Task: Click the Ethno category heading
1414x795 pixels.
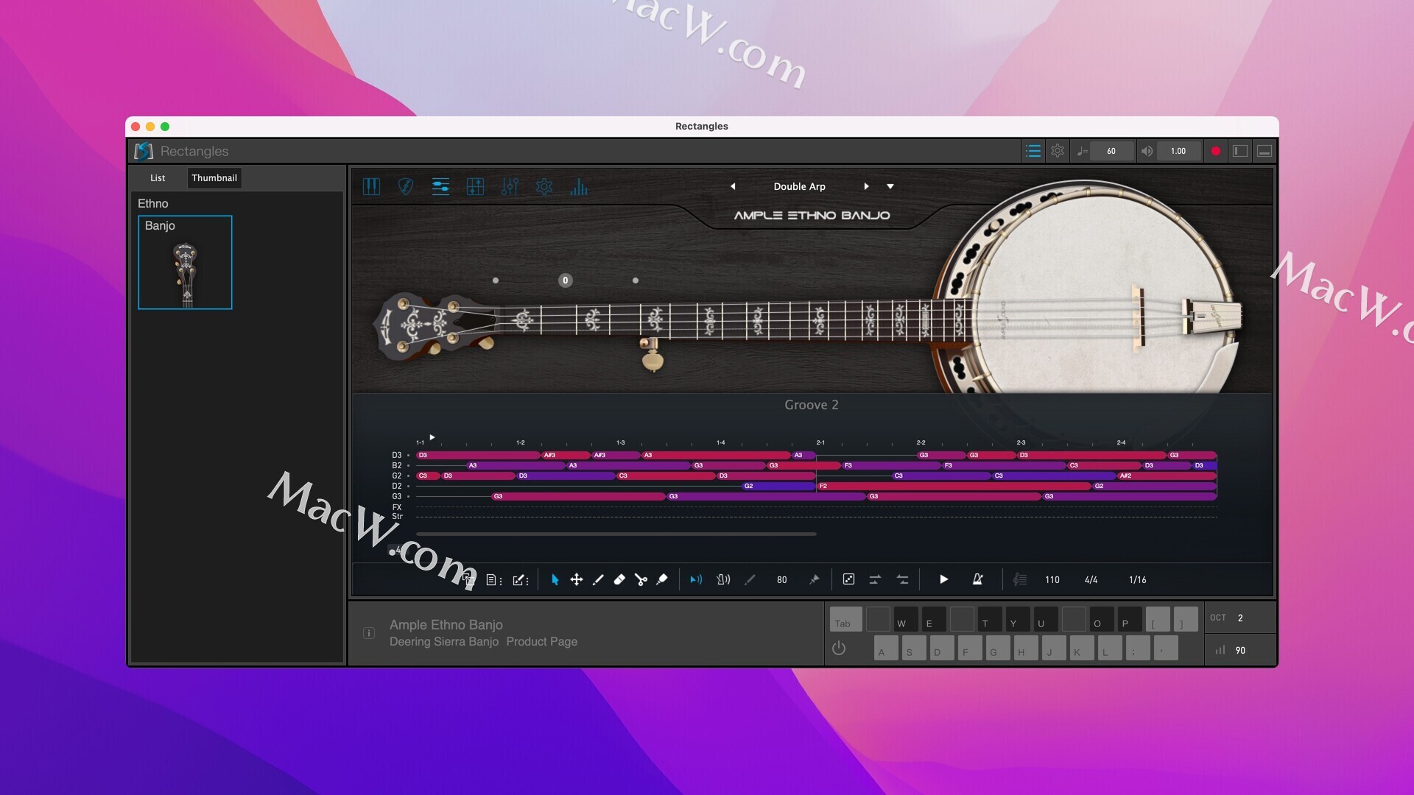Action: [x=152, y=203]
